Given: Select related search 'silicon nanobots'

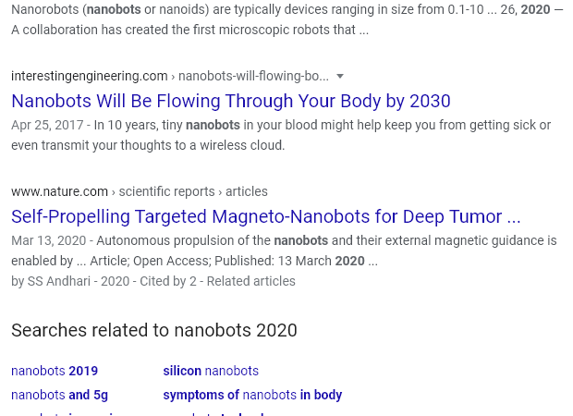Looking at the screenshot, I should (x=211, y=371).
